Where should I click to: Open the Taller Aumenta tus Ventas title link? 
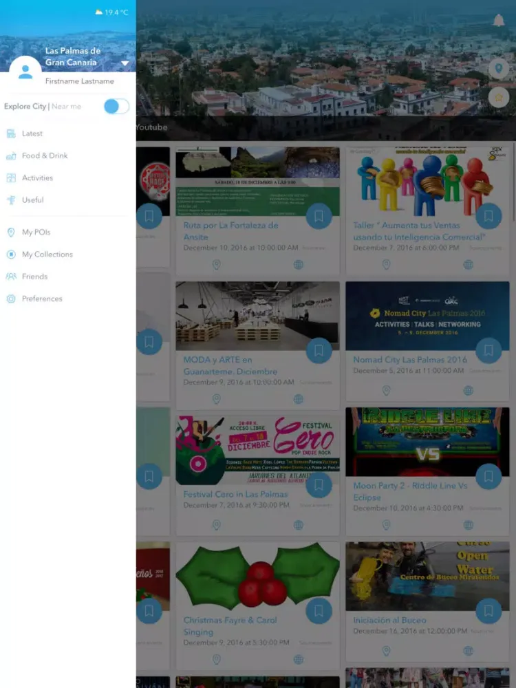(419, 231)
